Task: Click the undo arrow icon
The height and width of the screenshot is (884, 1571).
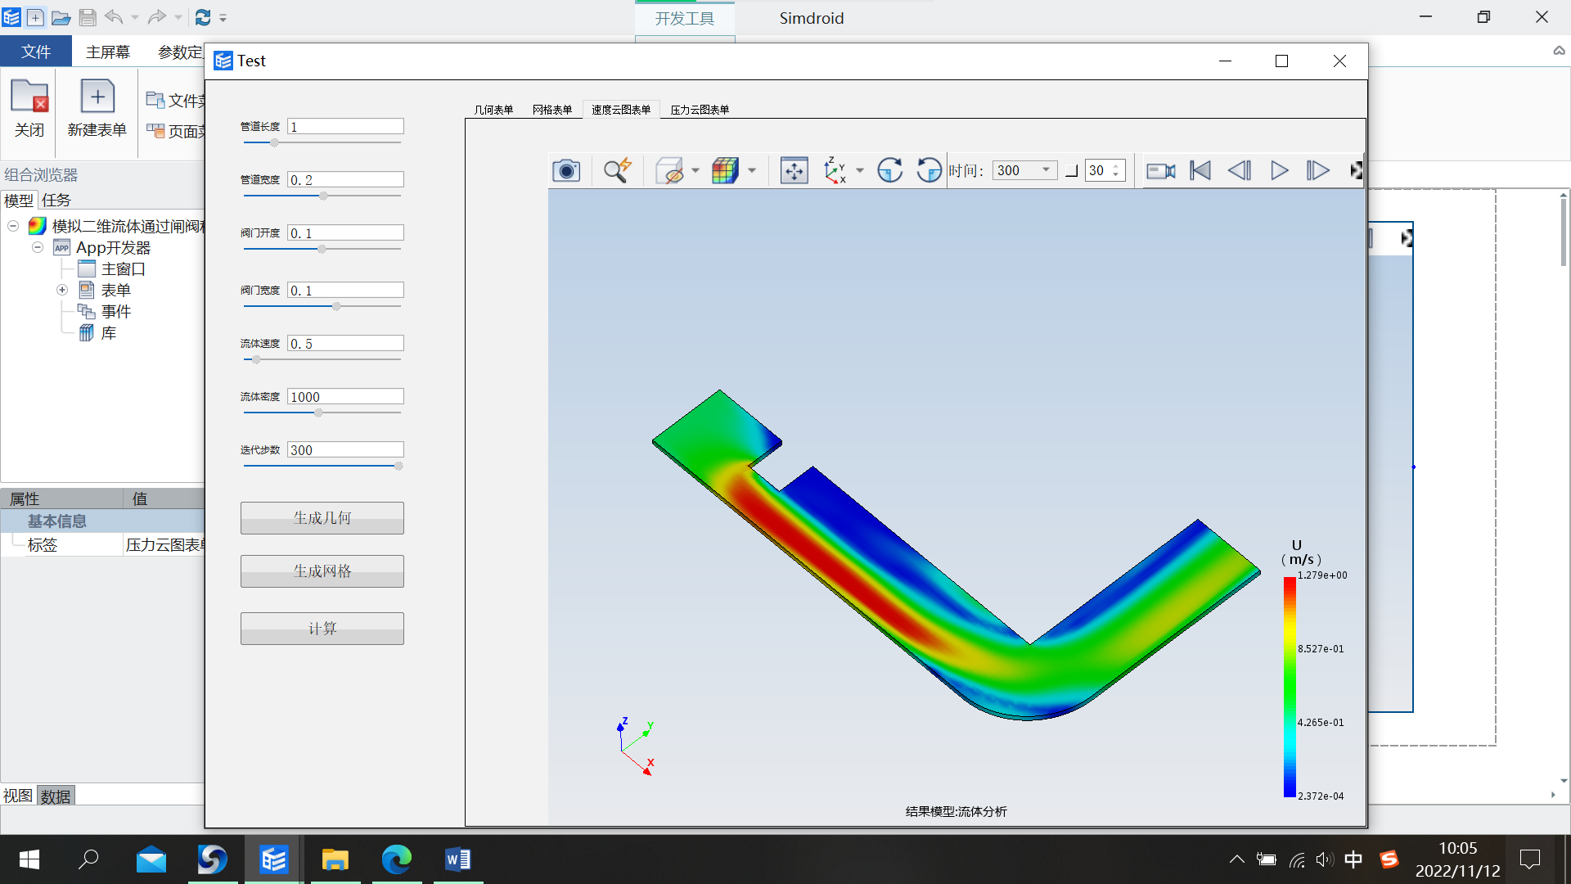Action: click(x=114, y=17)
